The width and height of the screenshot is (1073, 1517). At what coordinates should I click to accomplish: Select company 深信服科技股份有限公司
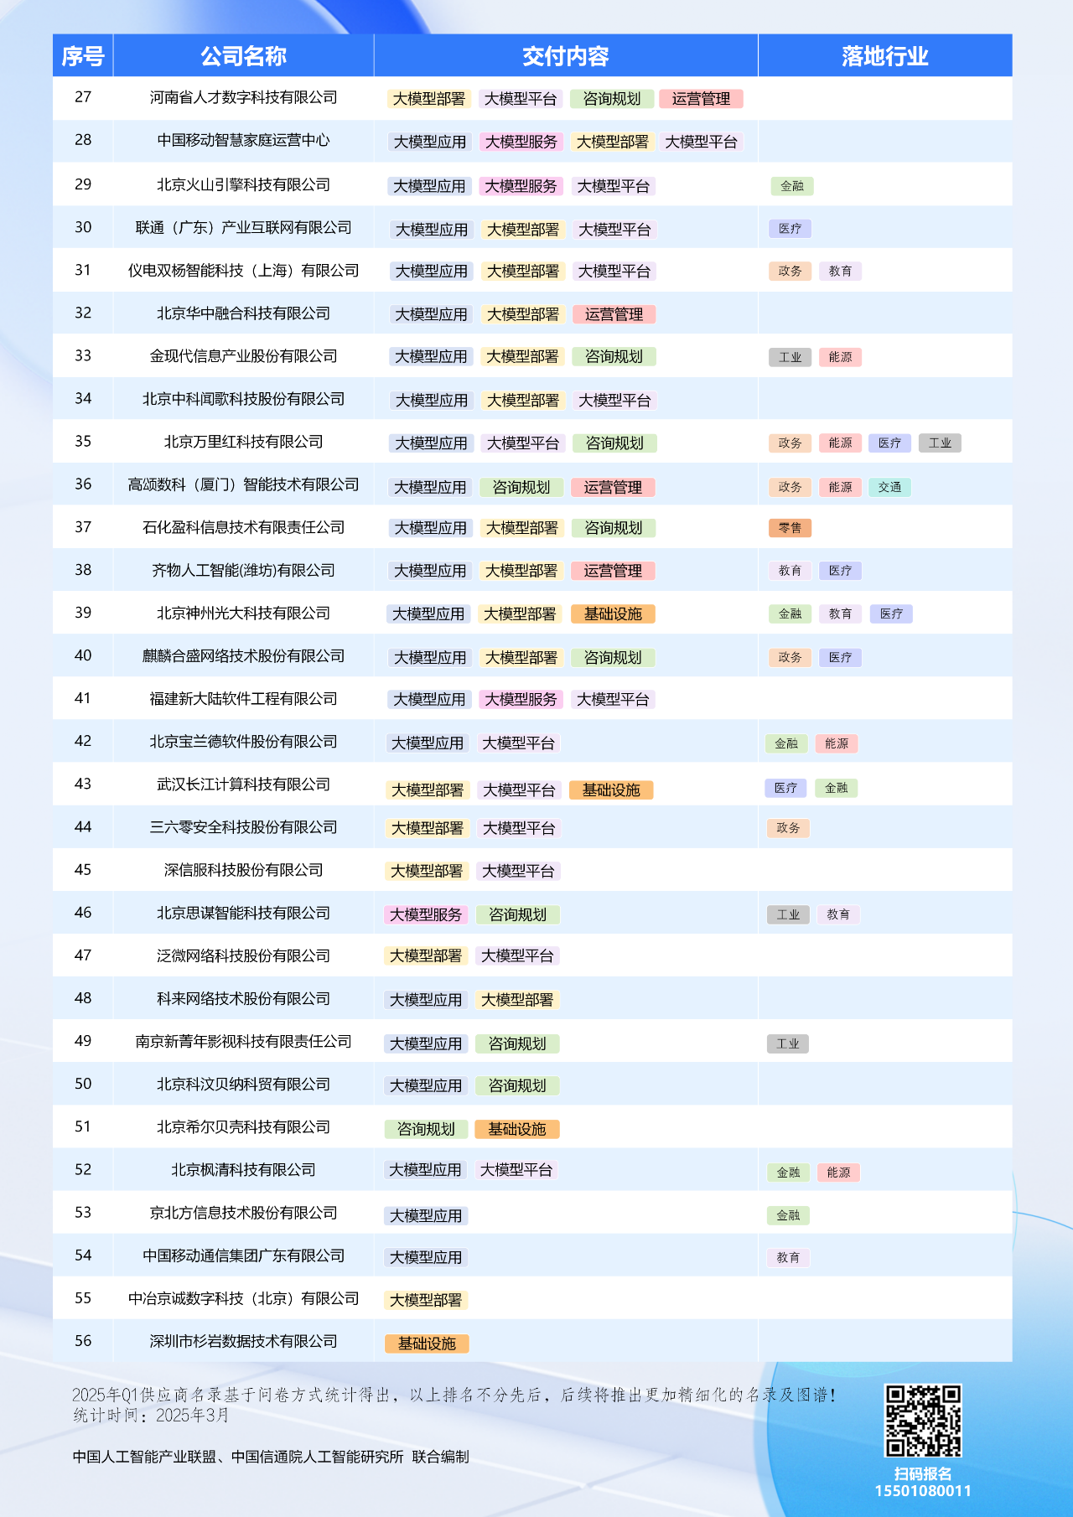(243, 869)
